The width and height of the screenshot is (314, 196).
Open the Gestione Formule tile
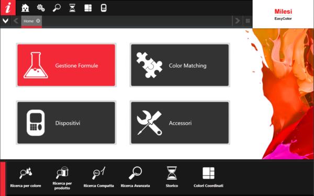click(66, 65)
